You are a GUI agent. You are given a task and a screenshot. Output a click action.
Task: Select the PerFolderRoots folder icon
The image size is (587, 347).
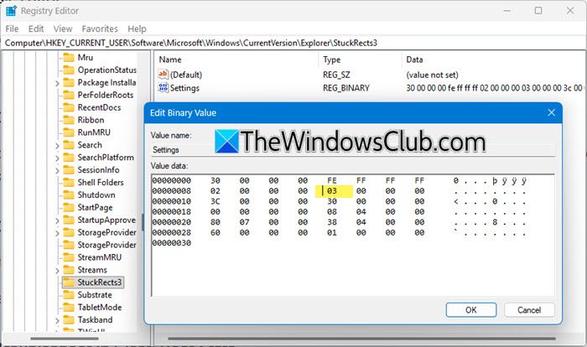tap(69, 95)
